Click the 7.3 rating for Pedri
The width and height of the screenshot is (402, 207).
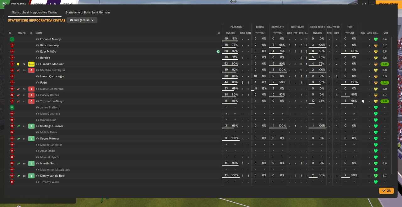point(385,83)
